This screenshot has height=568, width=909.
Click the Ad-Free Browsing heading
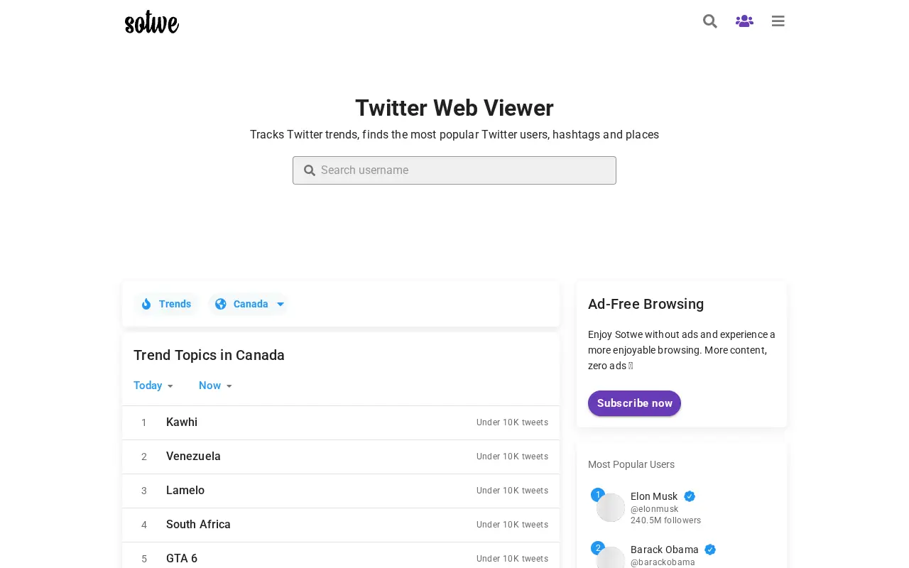tap(646, 304)
